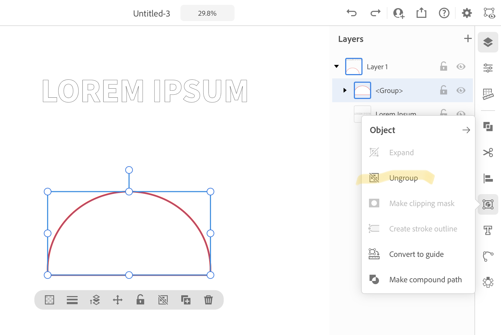Open the Type panel icon
The width and height of the screenshot is (501, 335).
click(x=488, y=230)
